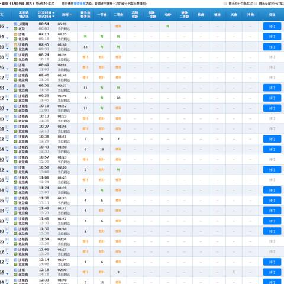Click the 有 availability in 动卧 column
The height and width of the screenshot is (284, 284).
(168, 26)
